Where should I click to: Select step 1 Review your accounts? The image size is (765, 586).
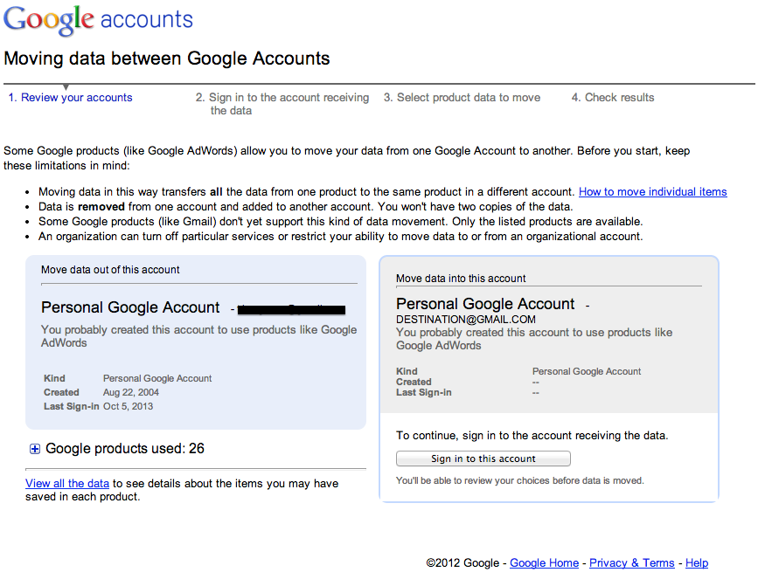point(70,97)
